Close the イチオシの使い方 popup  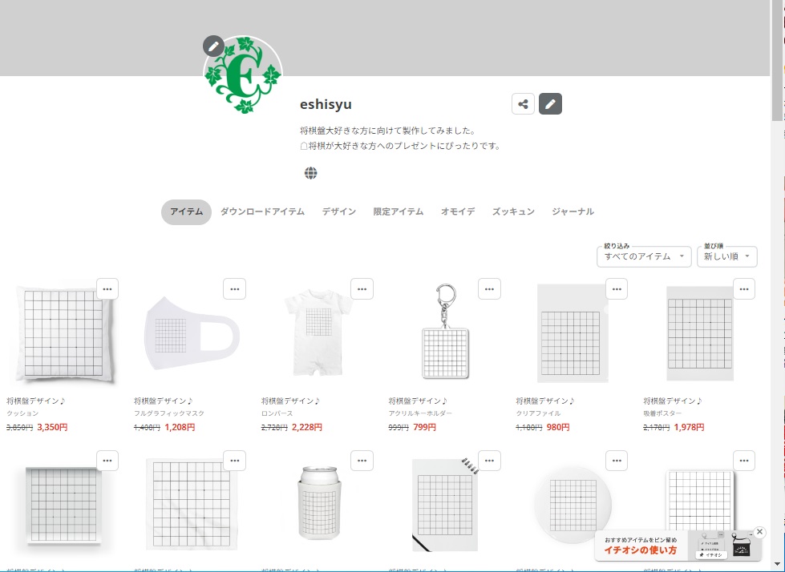pos(759,532)
